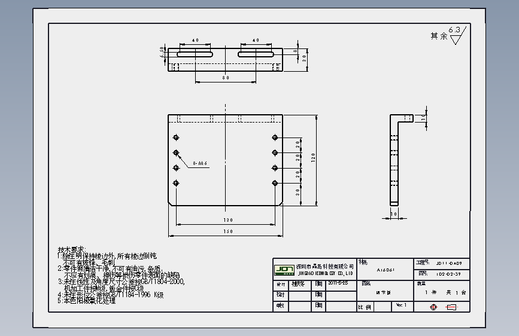Select the '6.3' roughness value

click(x=454, y=30)
